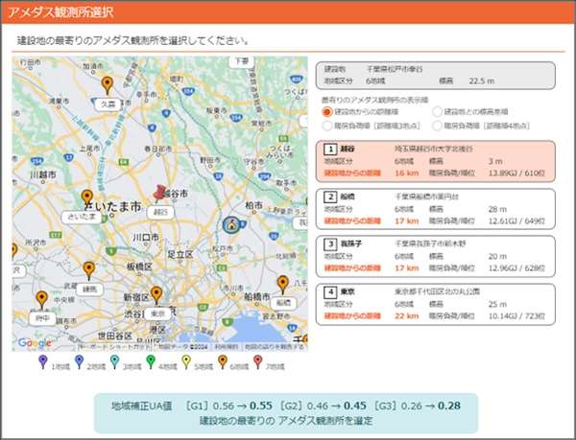Click the 練馬 map label bubble
The image size is (576, 440).
[89, 289]
